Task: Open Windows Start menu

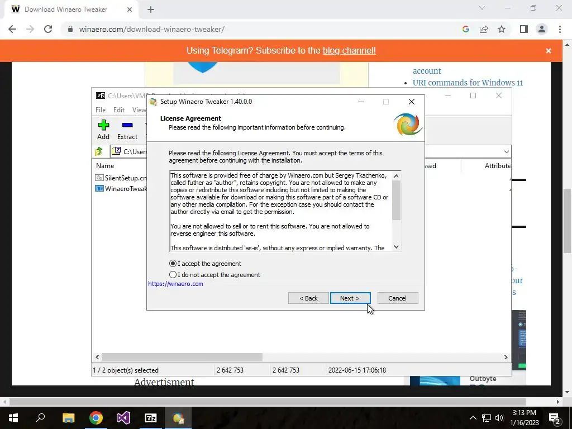Action: pyautogui.click(x=13, y=418)
